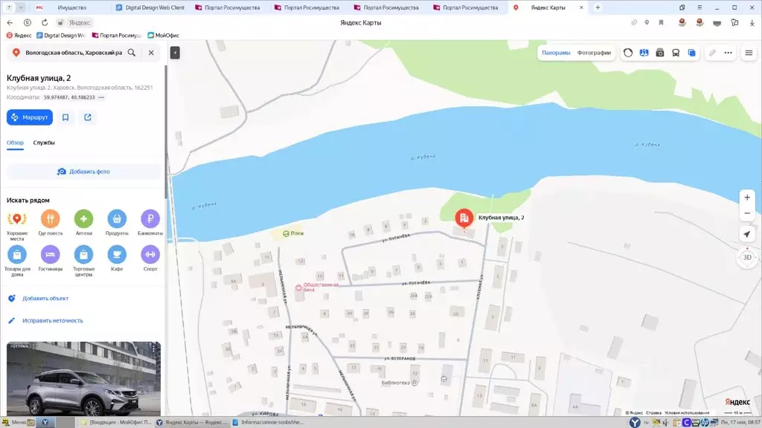Open the road cameras icon on map toolbar

click(x=660, y=53)
